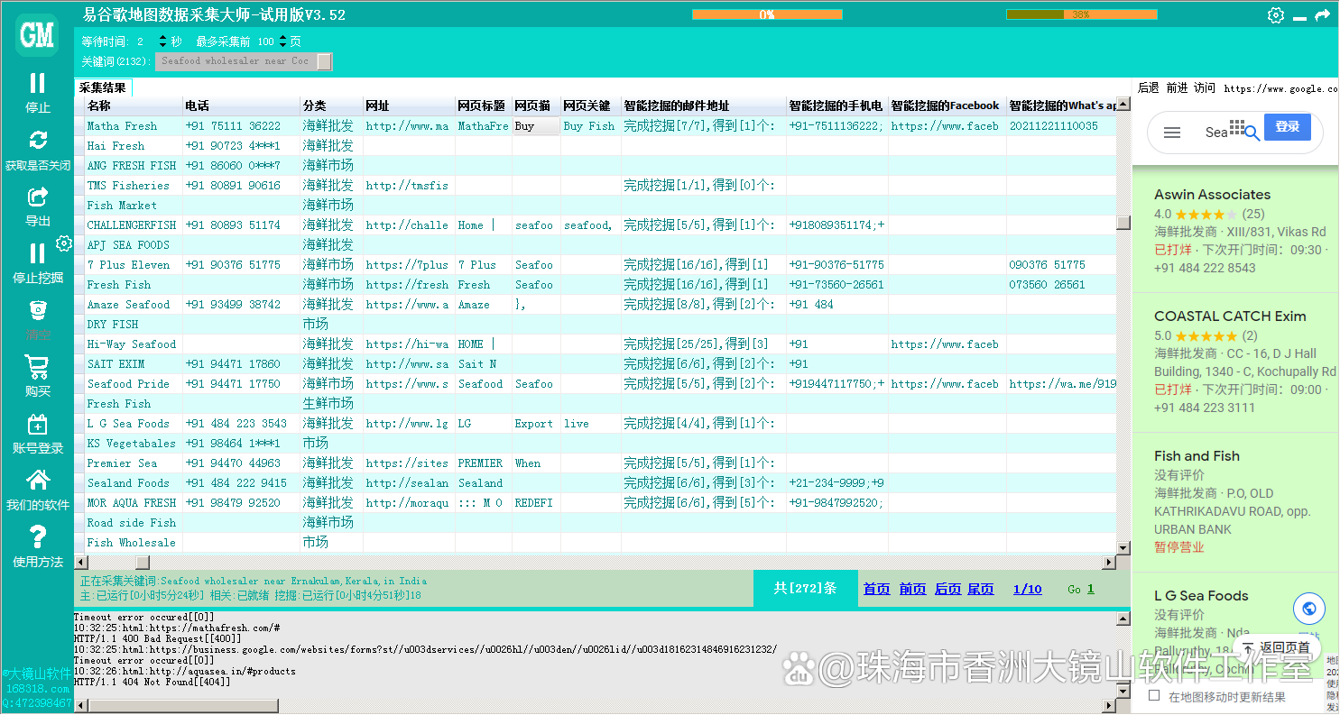Click the 电话 column header
This screenshot has height=715, width=1340.
click(x=198, y=105)
